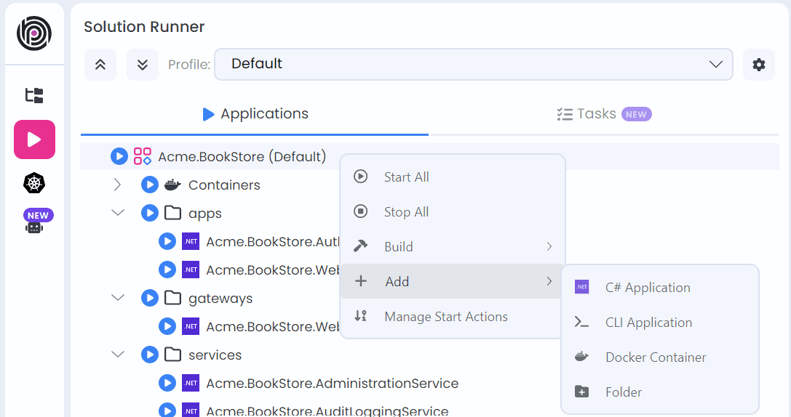Screen dimensions: 791x417
Task: Click the pink Solution Runner sidebar icon
Action: [x=34, y=139]
